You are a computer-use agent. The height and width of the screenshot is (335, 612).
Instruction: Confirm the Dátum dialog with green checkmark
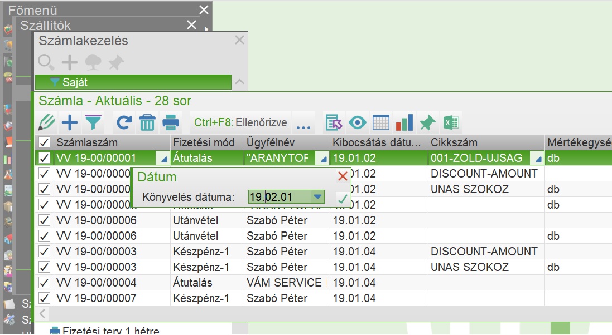pyautogui.click(x=343, y=199)
